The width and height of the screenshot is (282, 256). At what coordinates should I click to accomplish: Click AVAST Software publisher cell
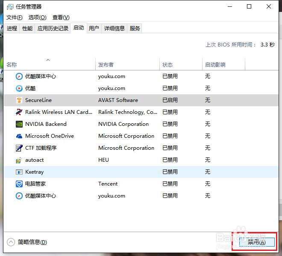point(118,100)
